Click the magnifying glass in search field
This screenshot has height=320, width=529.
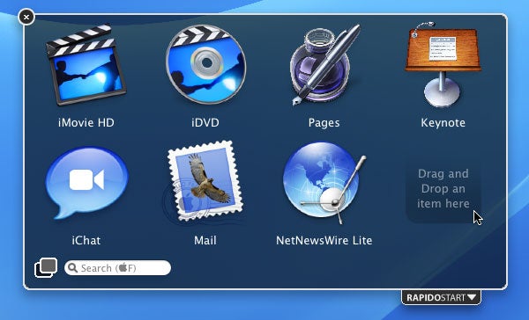click(72, 268)
